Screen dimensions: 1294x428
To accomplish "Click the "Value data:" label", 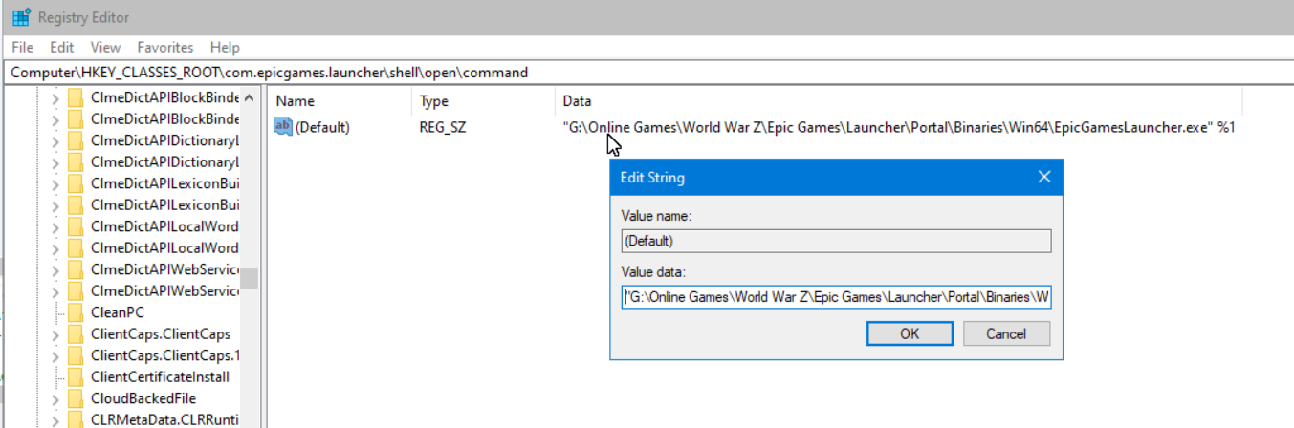I will [x=653, y=271].
